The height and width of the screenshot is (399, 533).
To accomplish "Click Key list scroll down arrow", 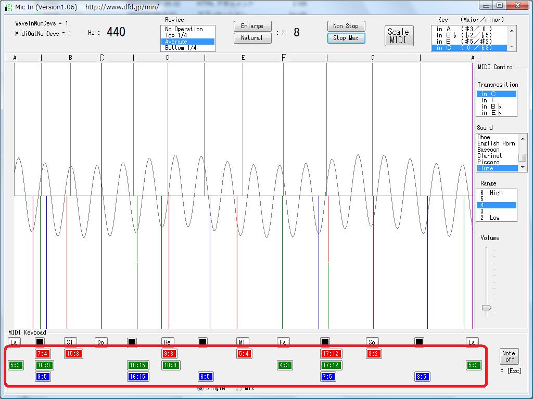I will 512,47.
